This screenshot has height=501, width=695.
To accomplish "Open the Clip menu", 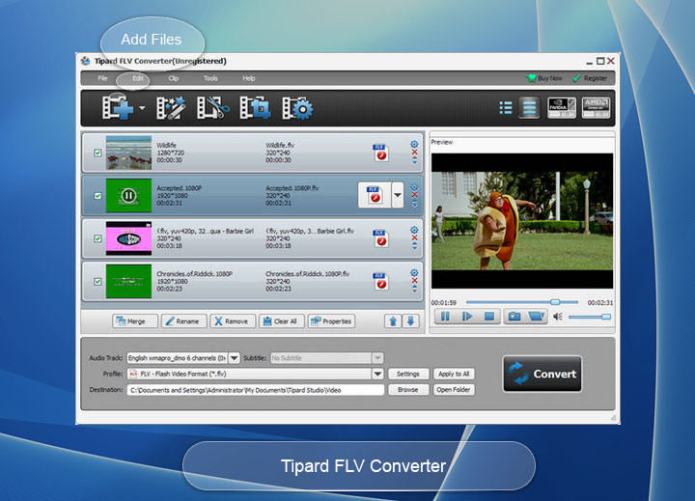I will (174, 78).
